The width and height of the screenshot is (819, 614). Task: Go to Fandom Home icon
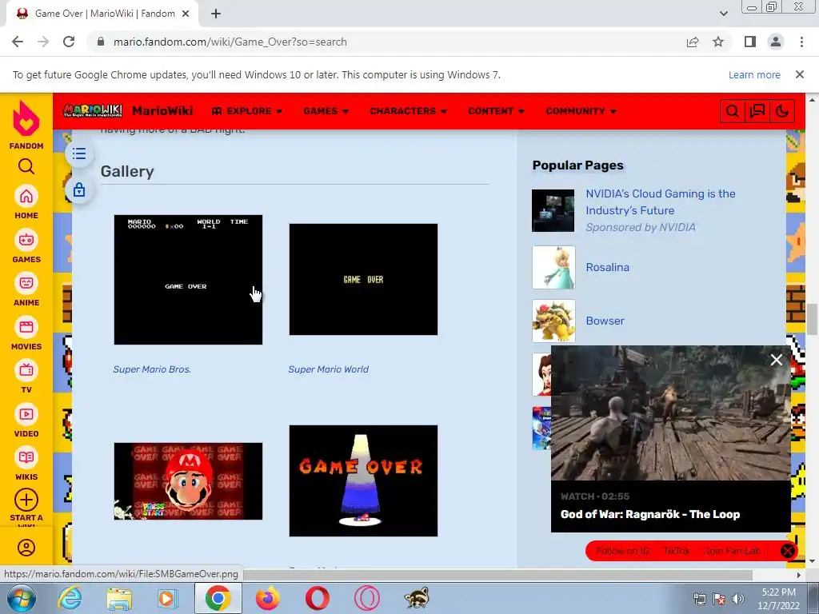pos(26,197)
